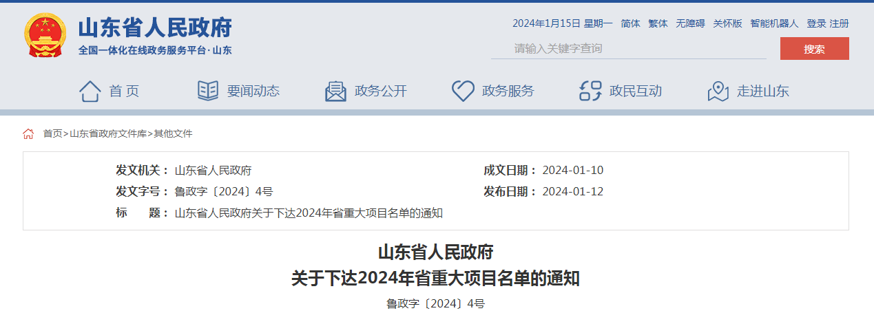Open 山东省政府文件库 in the breadcrumb
The width and height of the screenshot is (874, 324).
click(108, 133)
